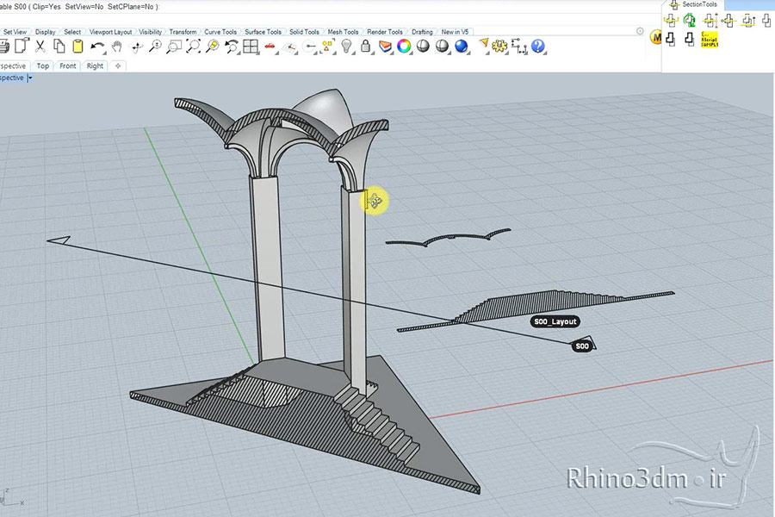The width and height of the screenshot is (775, 517).
Task: Switch to the Right viewport tab
Action: (x=95, y=65)
